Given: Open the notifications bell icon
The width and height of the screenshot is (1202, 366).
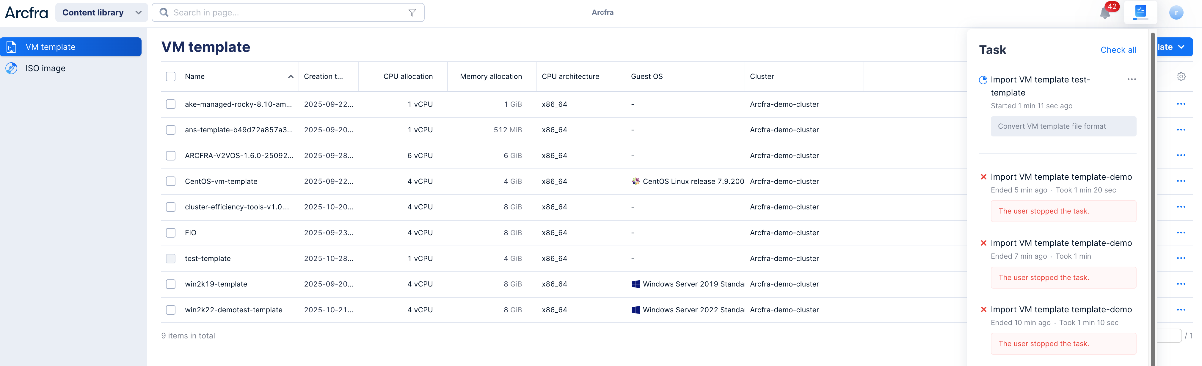Looking at the screenshot, I should [1104, 12].
